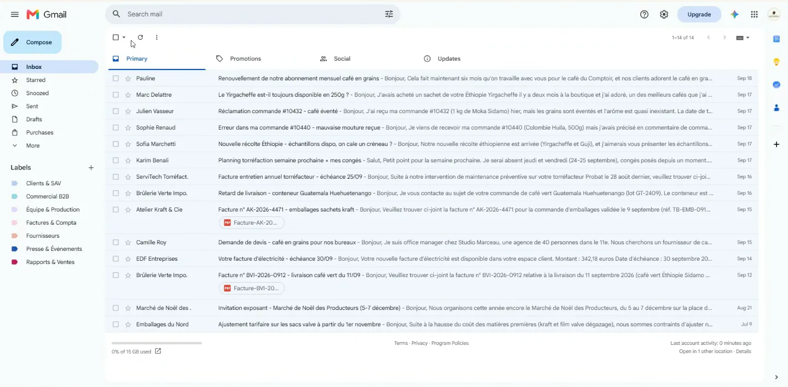Select EDF Entreprises email checkbox
The width and height of the screenshot is (788, 387).
pyautogui.click(x=115, y=259)
